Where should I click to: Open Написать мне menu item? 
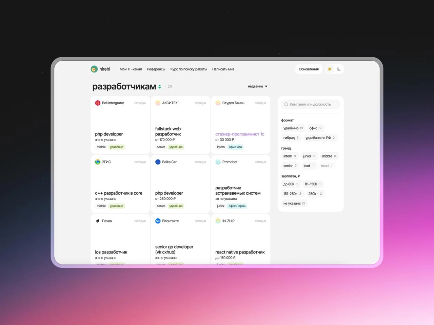pos(223,69)
